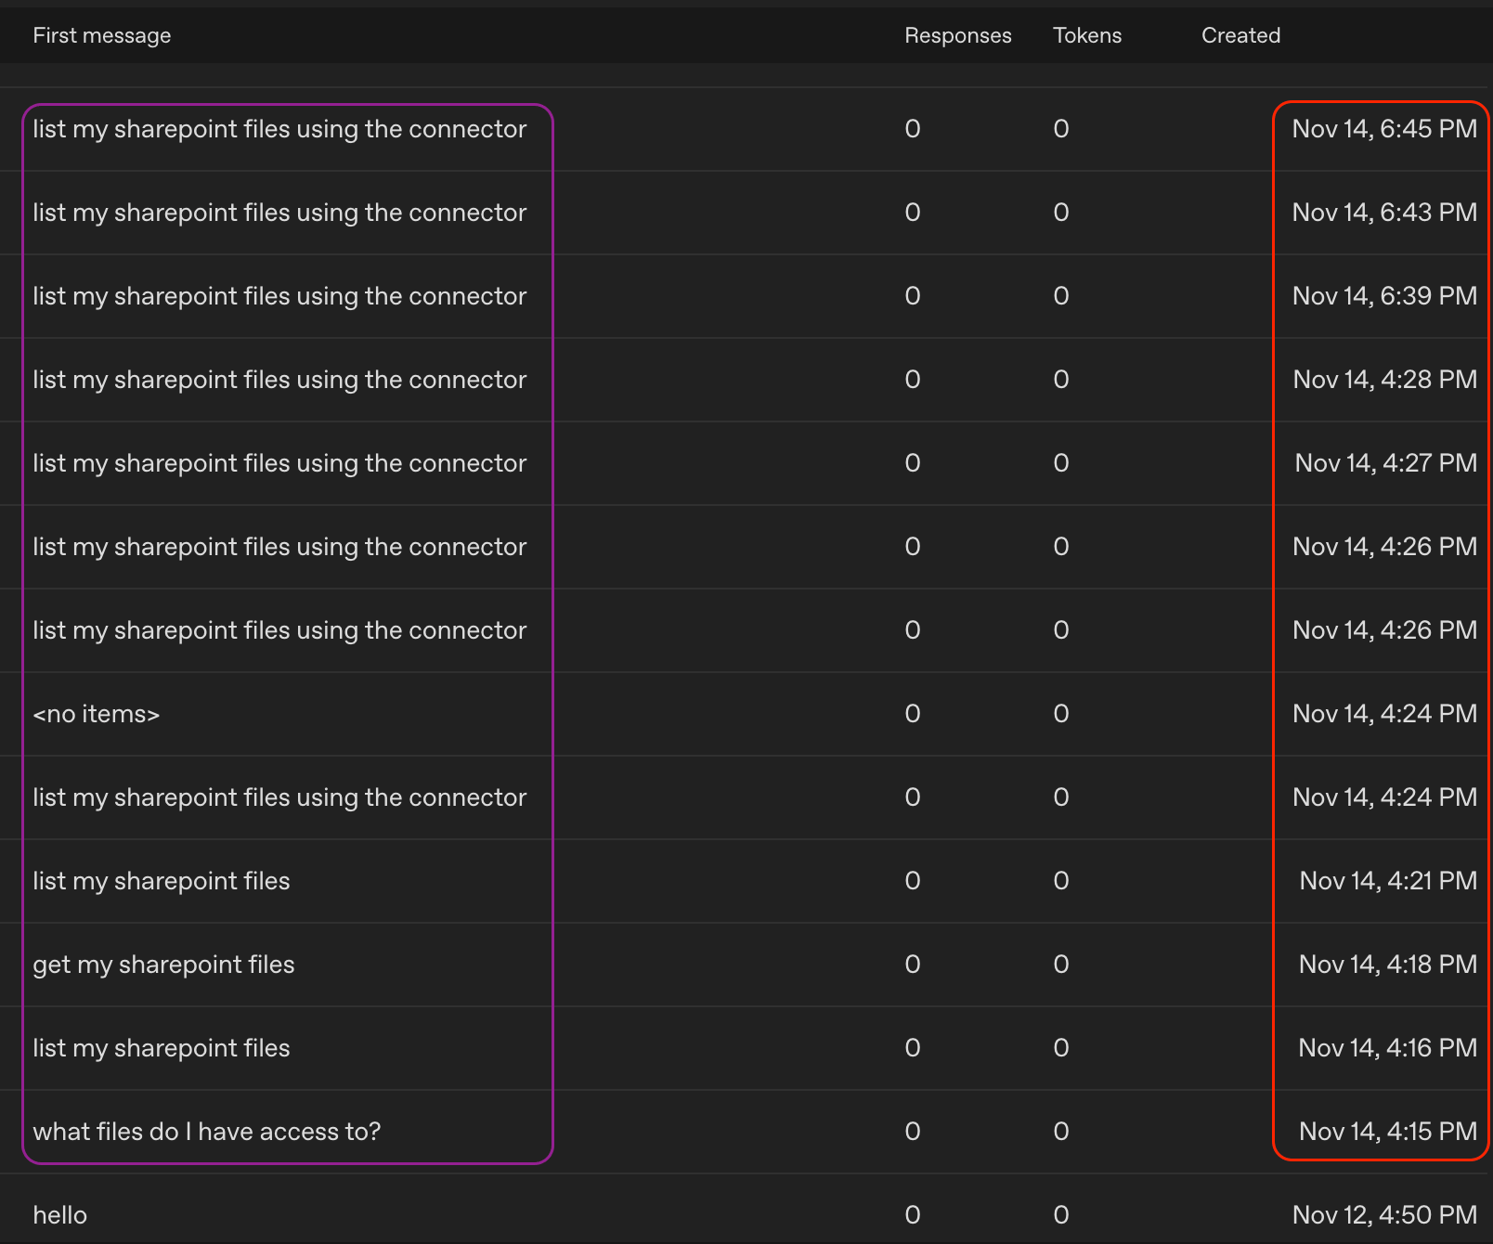
Task: Click the Responses count in the 4:28 PM row
Action: click(913, 380)
